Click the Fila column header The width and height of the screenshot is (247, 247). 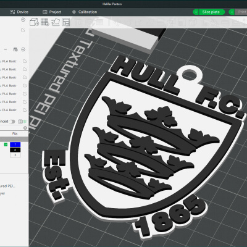[x=15, y=133]
